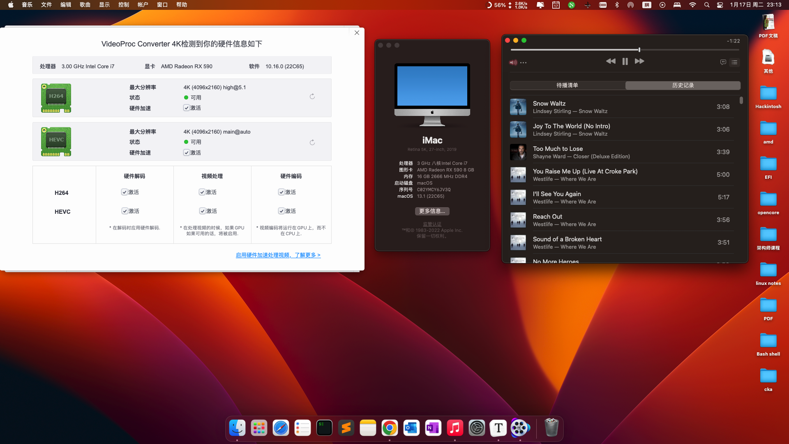Skip to previous track in Music

pos(611,61)
